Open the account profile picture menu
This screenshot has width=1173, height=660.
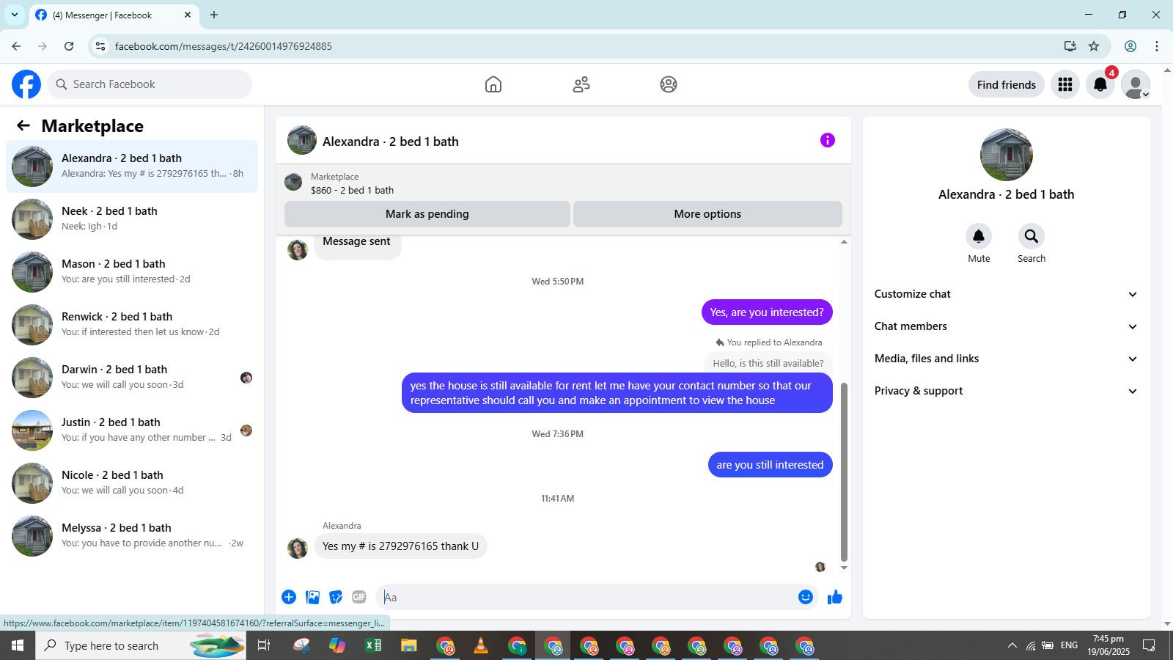[1136, 84]
